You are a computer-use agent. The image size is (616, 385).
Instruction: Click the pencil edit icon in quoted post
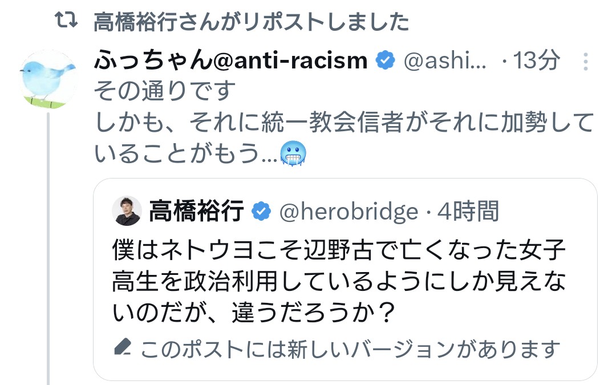tap(122, 347)
